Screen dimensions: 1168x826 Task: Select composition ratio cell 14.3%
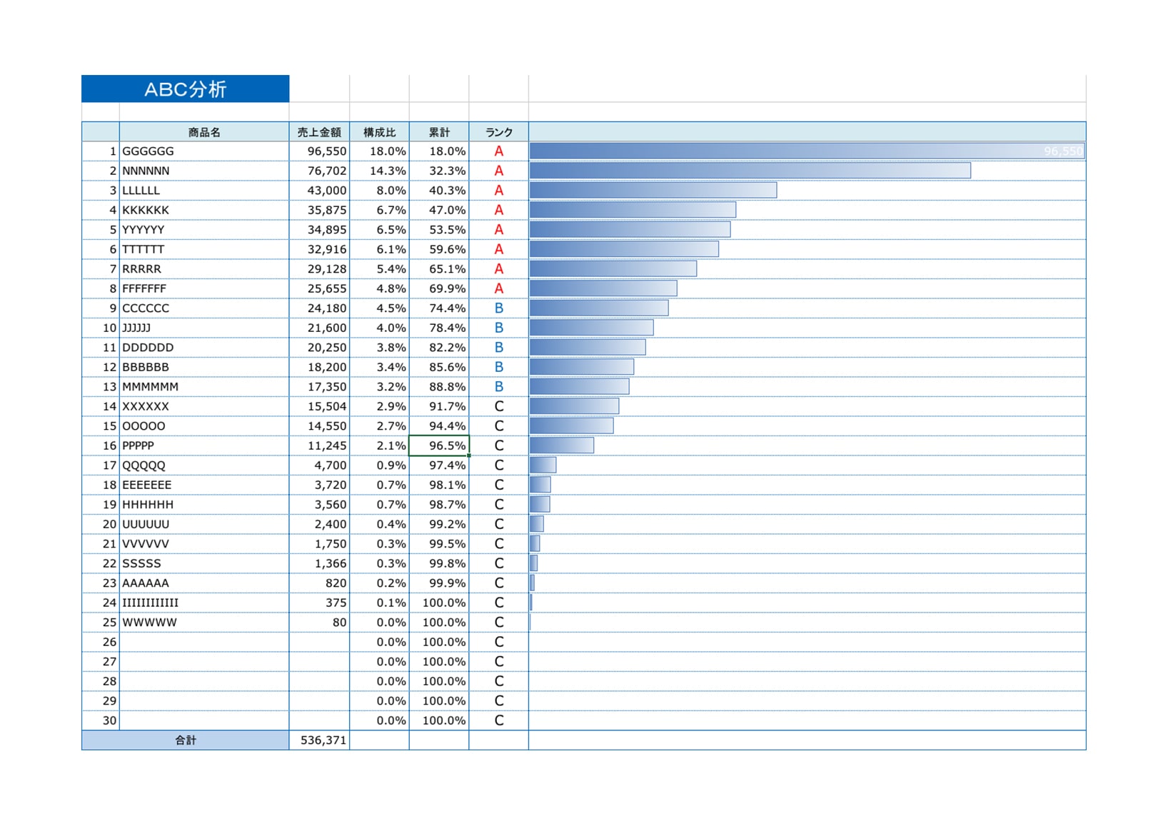(379, 171)
